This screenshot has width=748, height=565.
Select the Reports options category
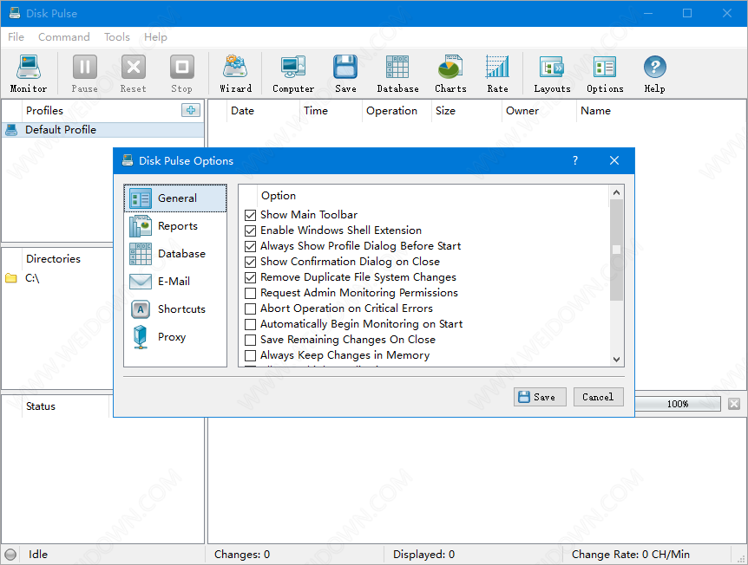coord(175,226)
